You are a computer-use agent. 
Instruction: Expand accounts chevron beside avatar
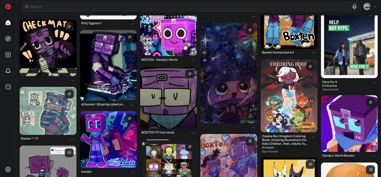click(x=375, y=7)
